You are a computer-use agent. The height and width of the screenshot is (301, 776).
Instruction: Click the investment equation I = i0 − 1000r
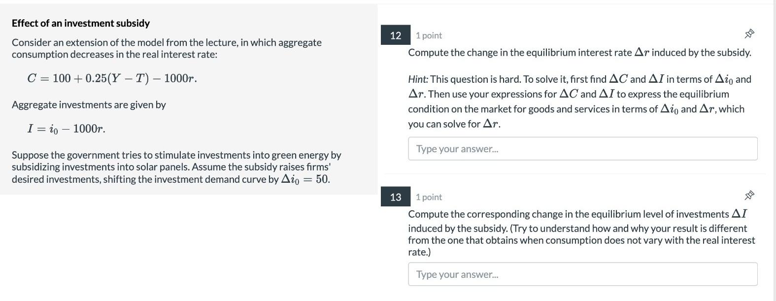tap(66, 129)
